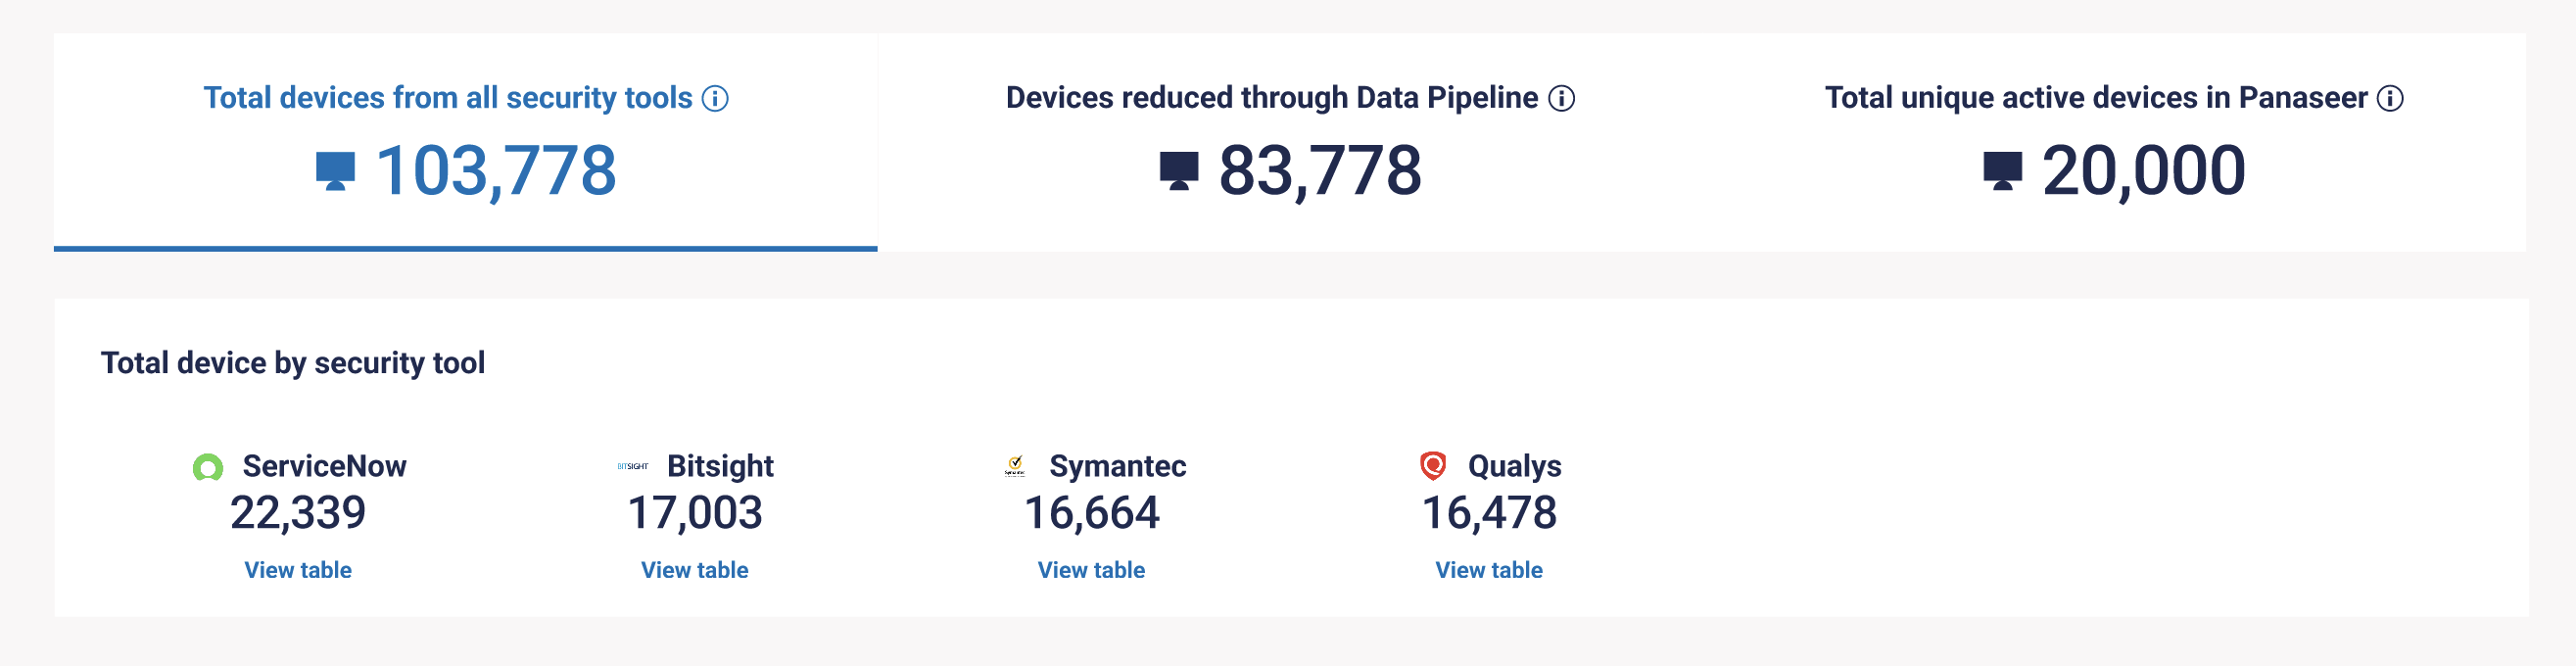Click the Symantec logo icon

[1015, 466]
